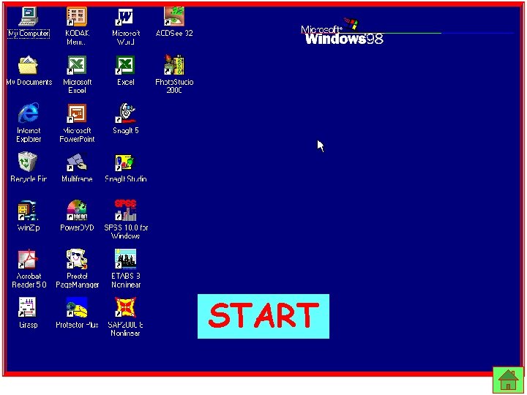Launch the WinZip shortcut icon
This screenshot has height=395, width=527.
pos(29,211)
